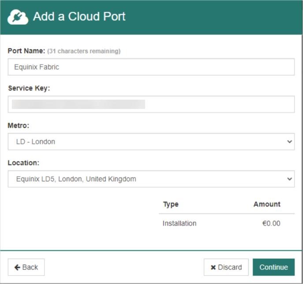Click the 'Metro:' label
The image size is (303, 284).
pos(19,125)
